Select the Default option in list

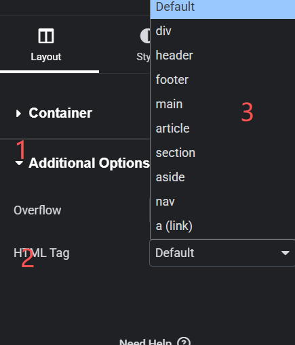click(x=222, y=8)
